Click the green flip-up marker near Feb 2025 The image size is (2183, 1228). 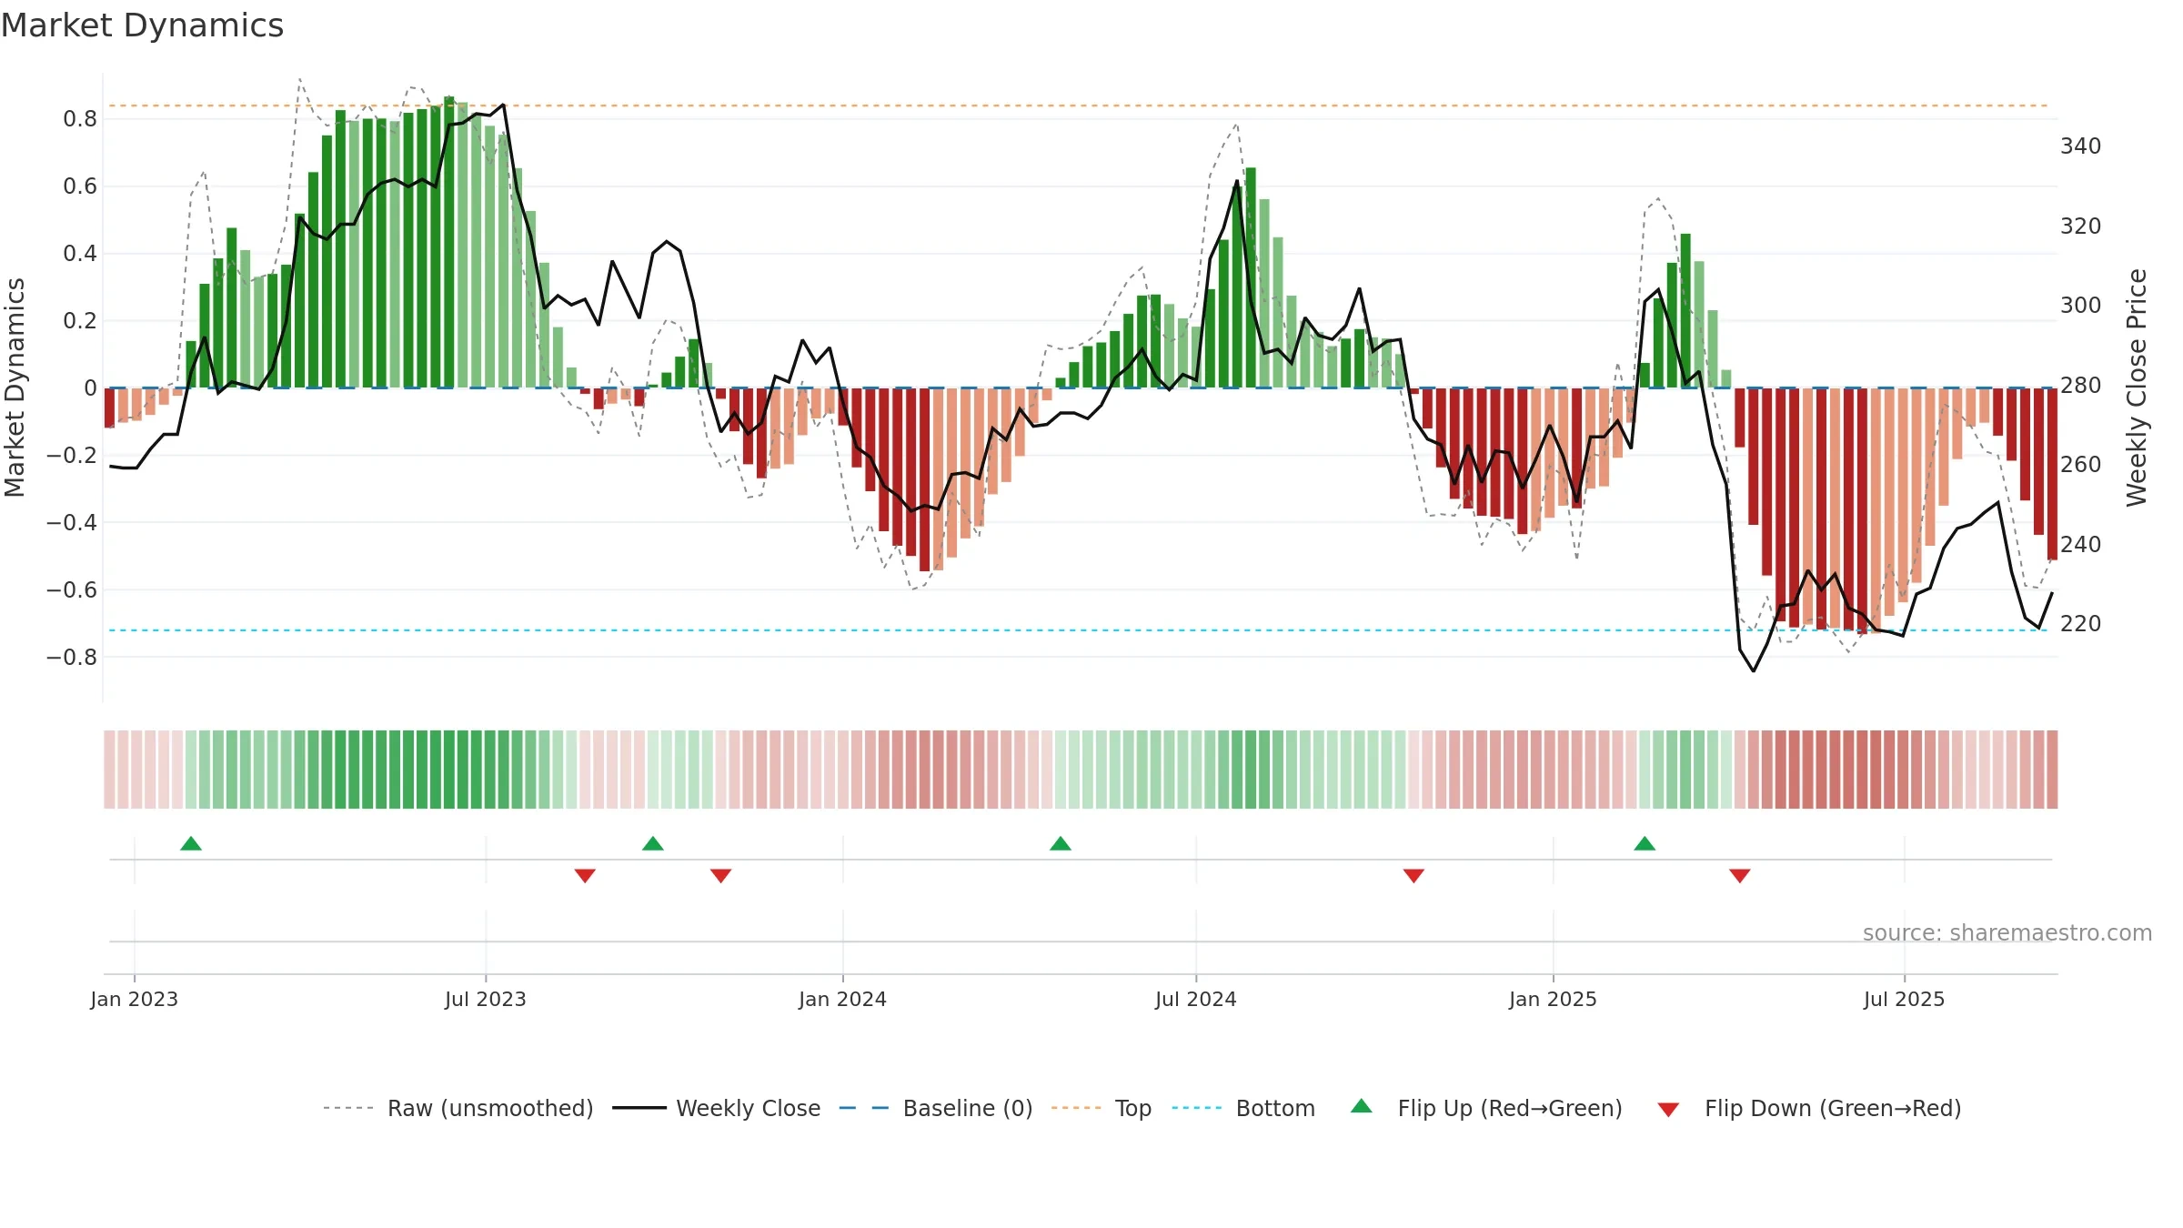1645,843
